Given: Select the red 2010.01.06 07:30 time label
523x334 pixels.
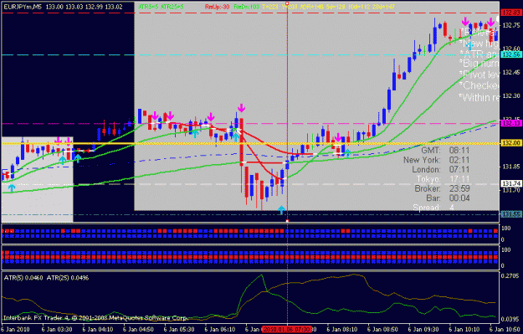Looking at the screenshot, I should click(287, 329).
